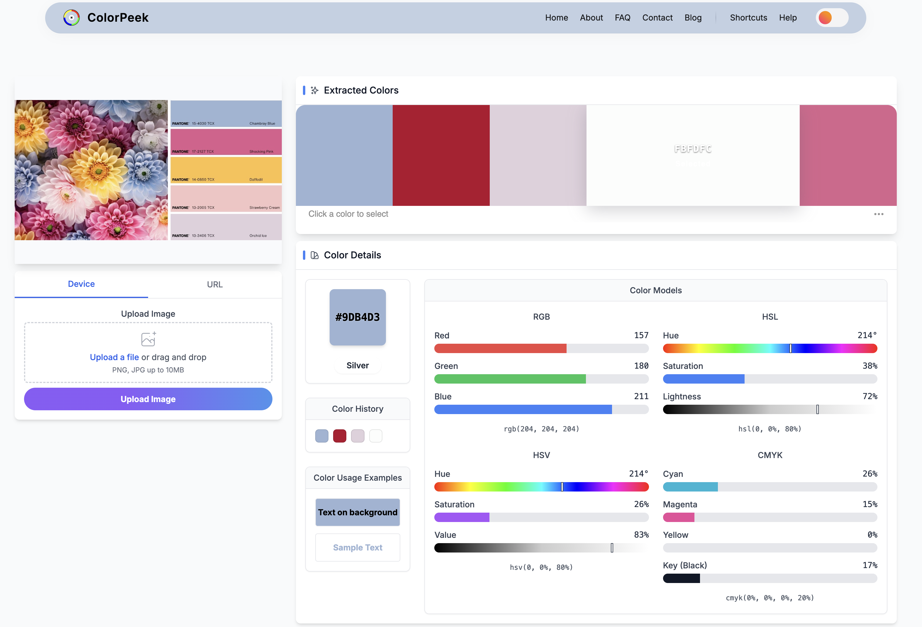Click the #9DB4D3 hex color preview
The height and width of the screenshot is (627, 922).
click(357, 317)
